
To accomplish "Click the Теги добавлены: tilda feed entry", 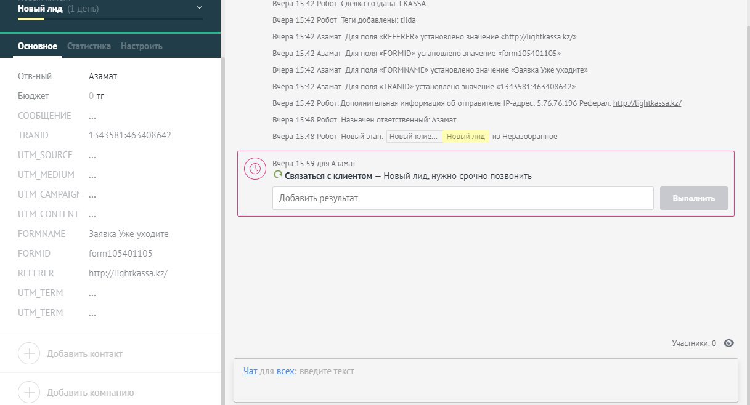I will (x=344, y=20).
